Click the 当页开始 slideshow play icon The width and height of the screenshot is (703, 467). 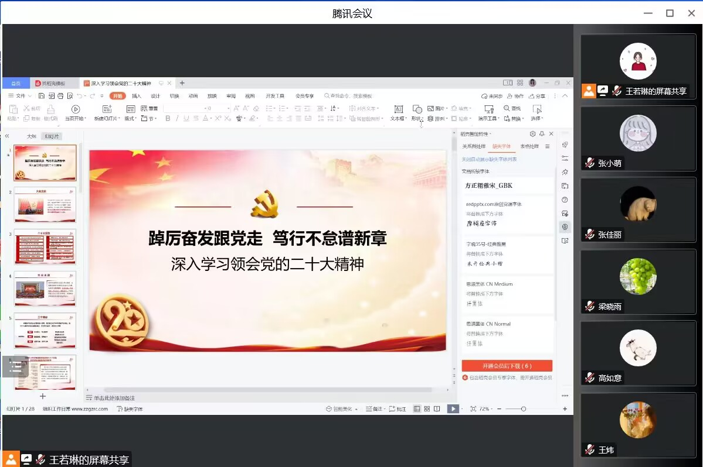(x=75, y=109)
